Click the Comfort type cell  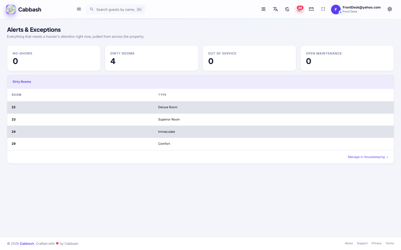click(164, 144)
